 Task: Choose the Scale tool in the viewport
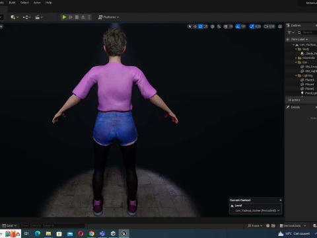point(206,26)
